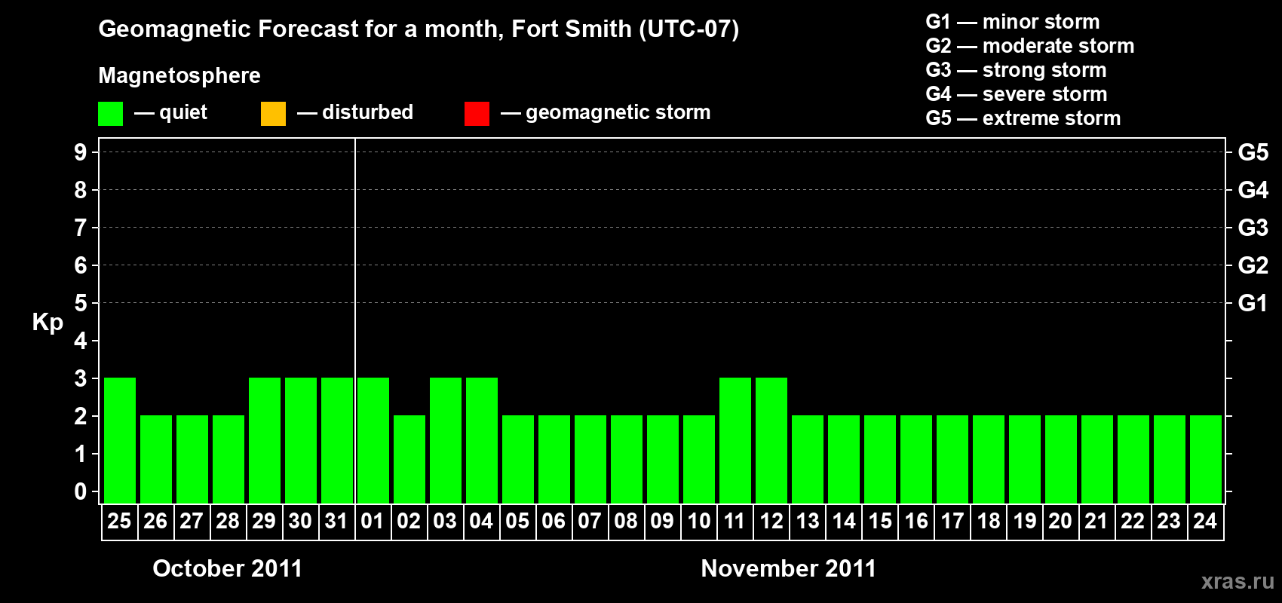1282x603 pixels.
Task: Click the 'October 2011' month label
Action: pyautogui.click(x=227, y=568)
